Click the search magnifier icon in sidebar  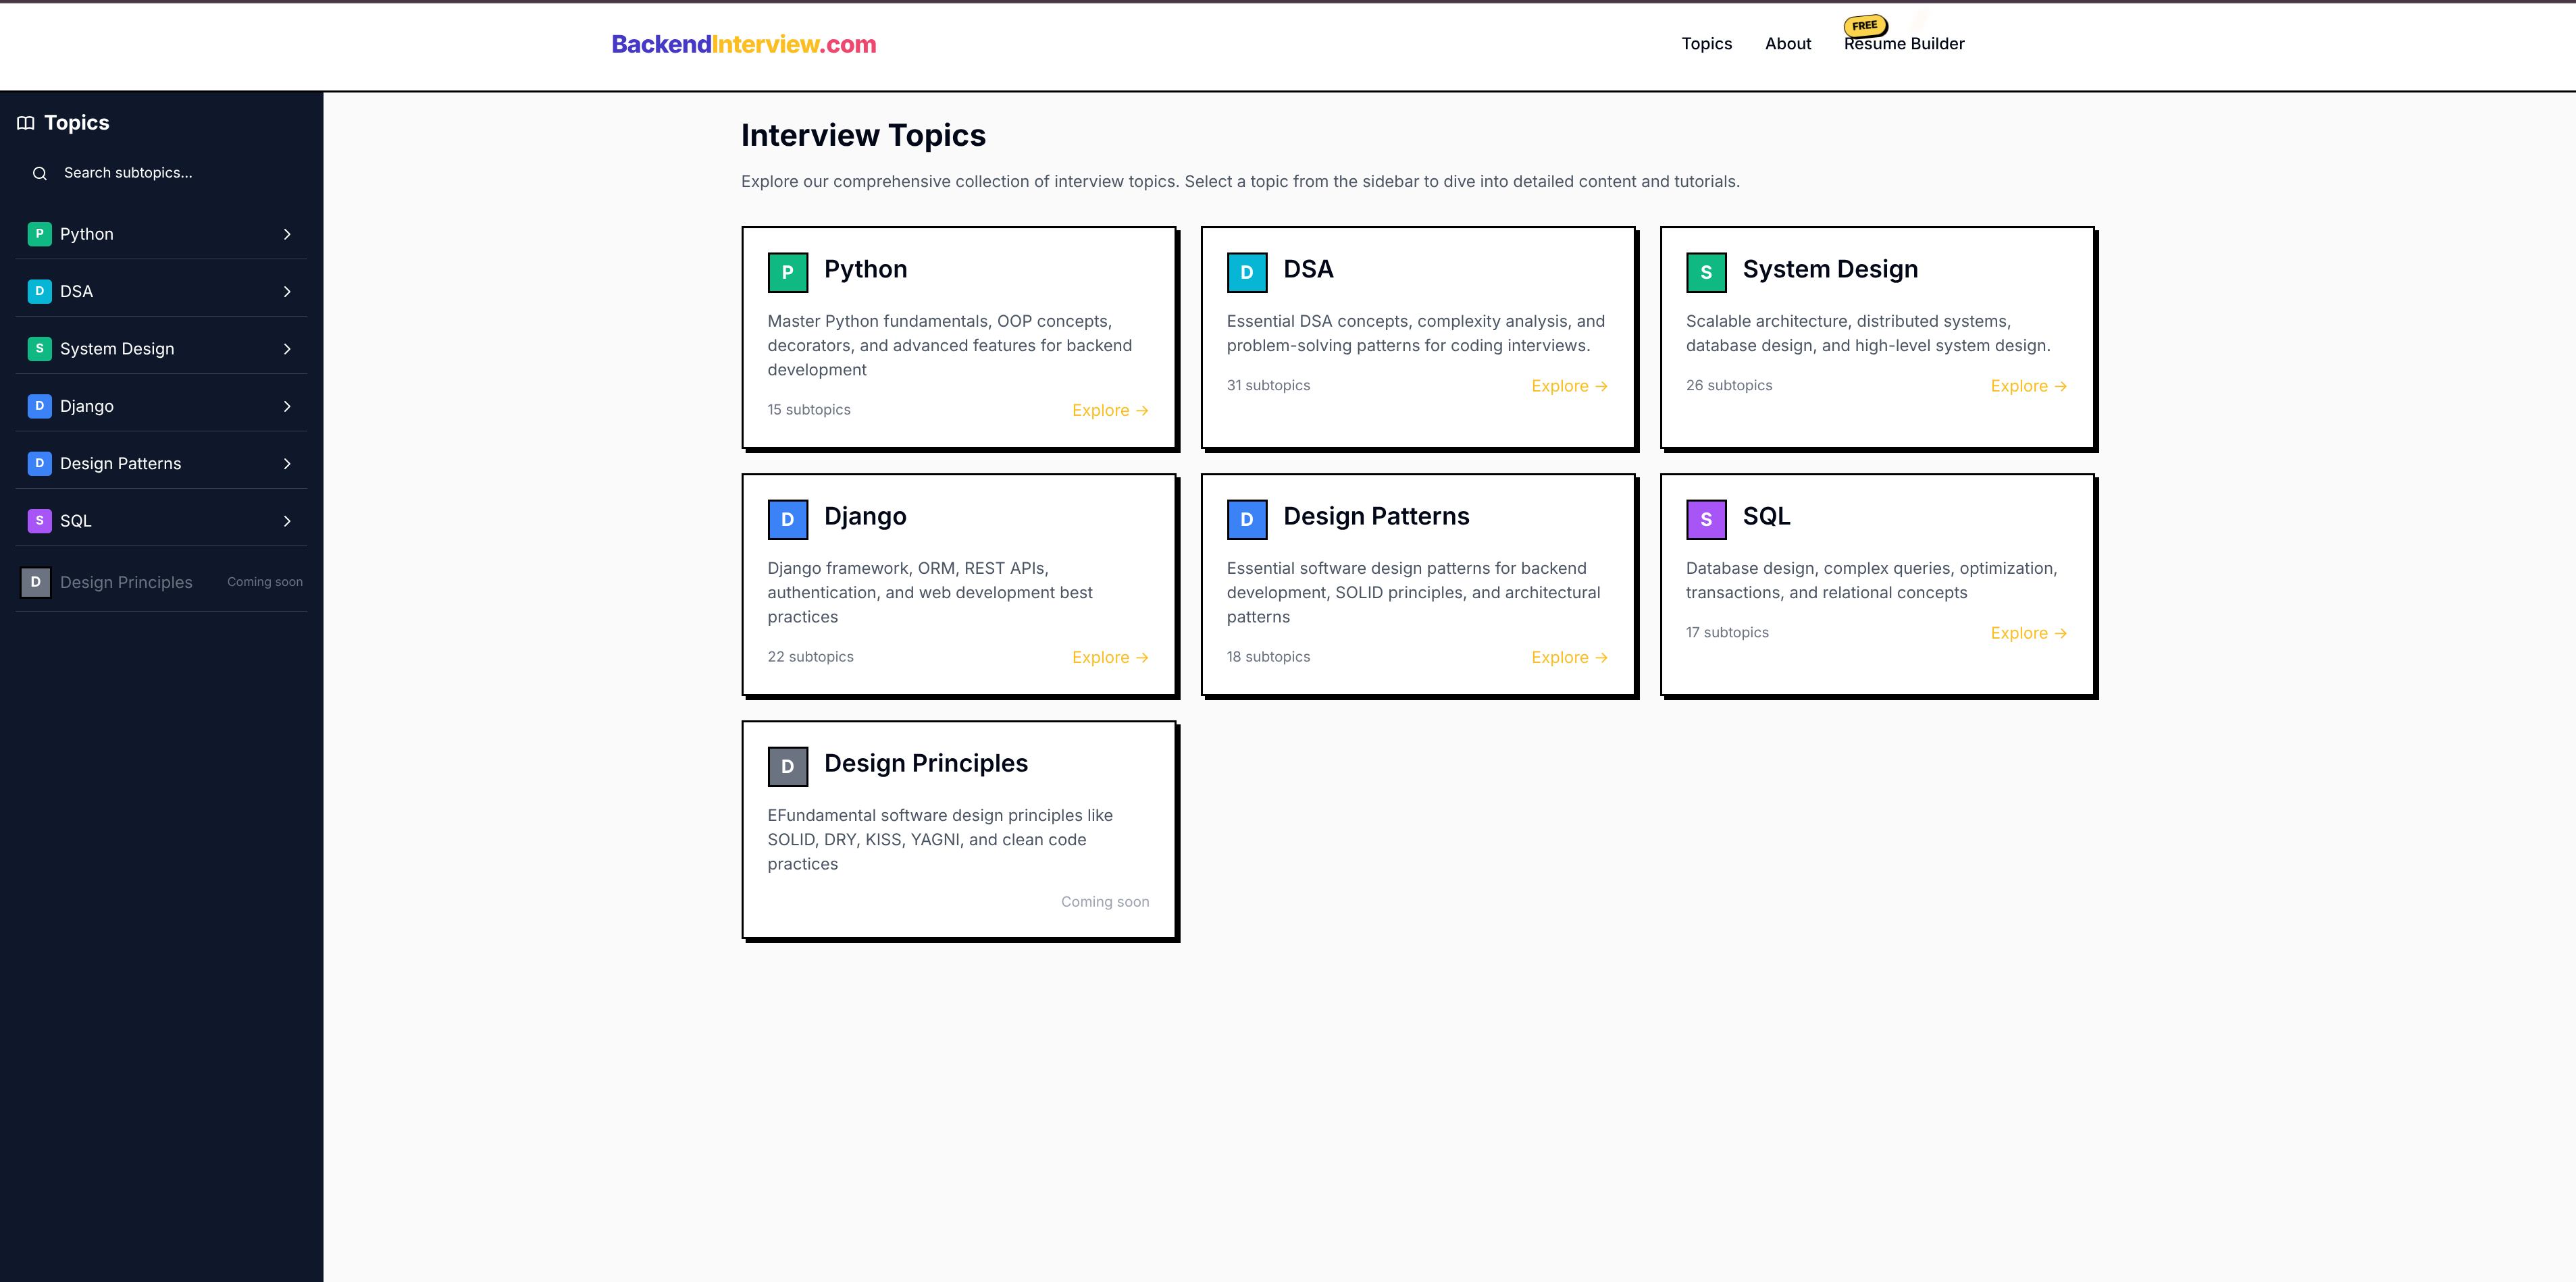[x=40, y=174]
